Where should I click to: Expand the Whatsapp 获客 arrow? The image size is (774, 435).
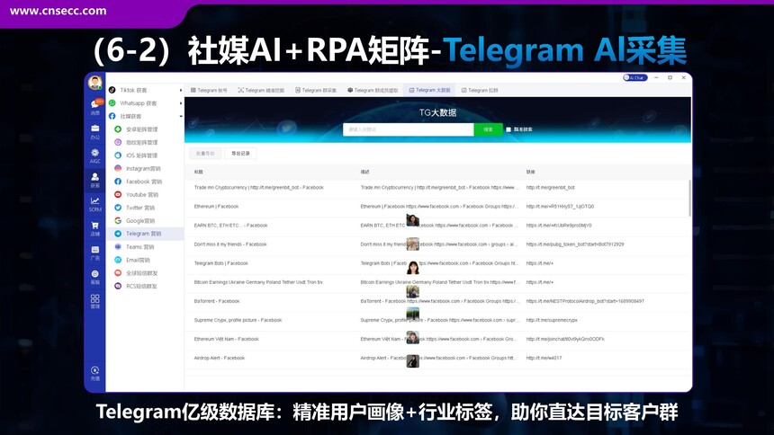[x=181, y=103]
